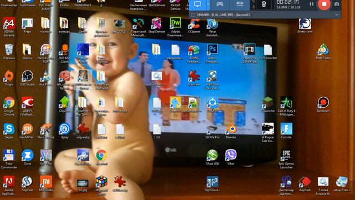The width and height of the screenshot is (355, 200).
Task: Open Hard Disk Low Level tool
Action: click(212, 80)
